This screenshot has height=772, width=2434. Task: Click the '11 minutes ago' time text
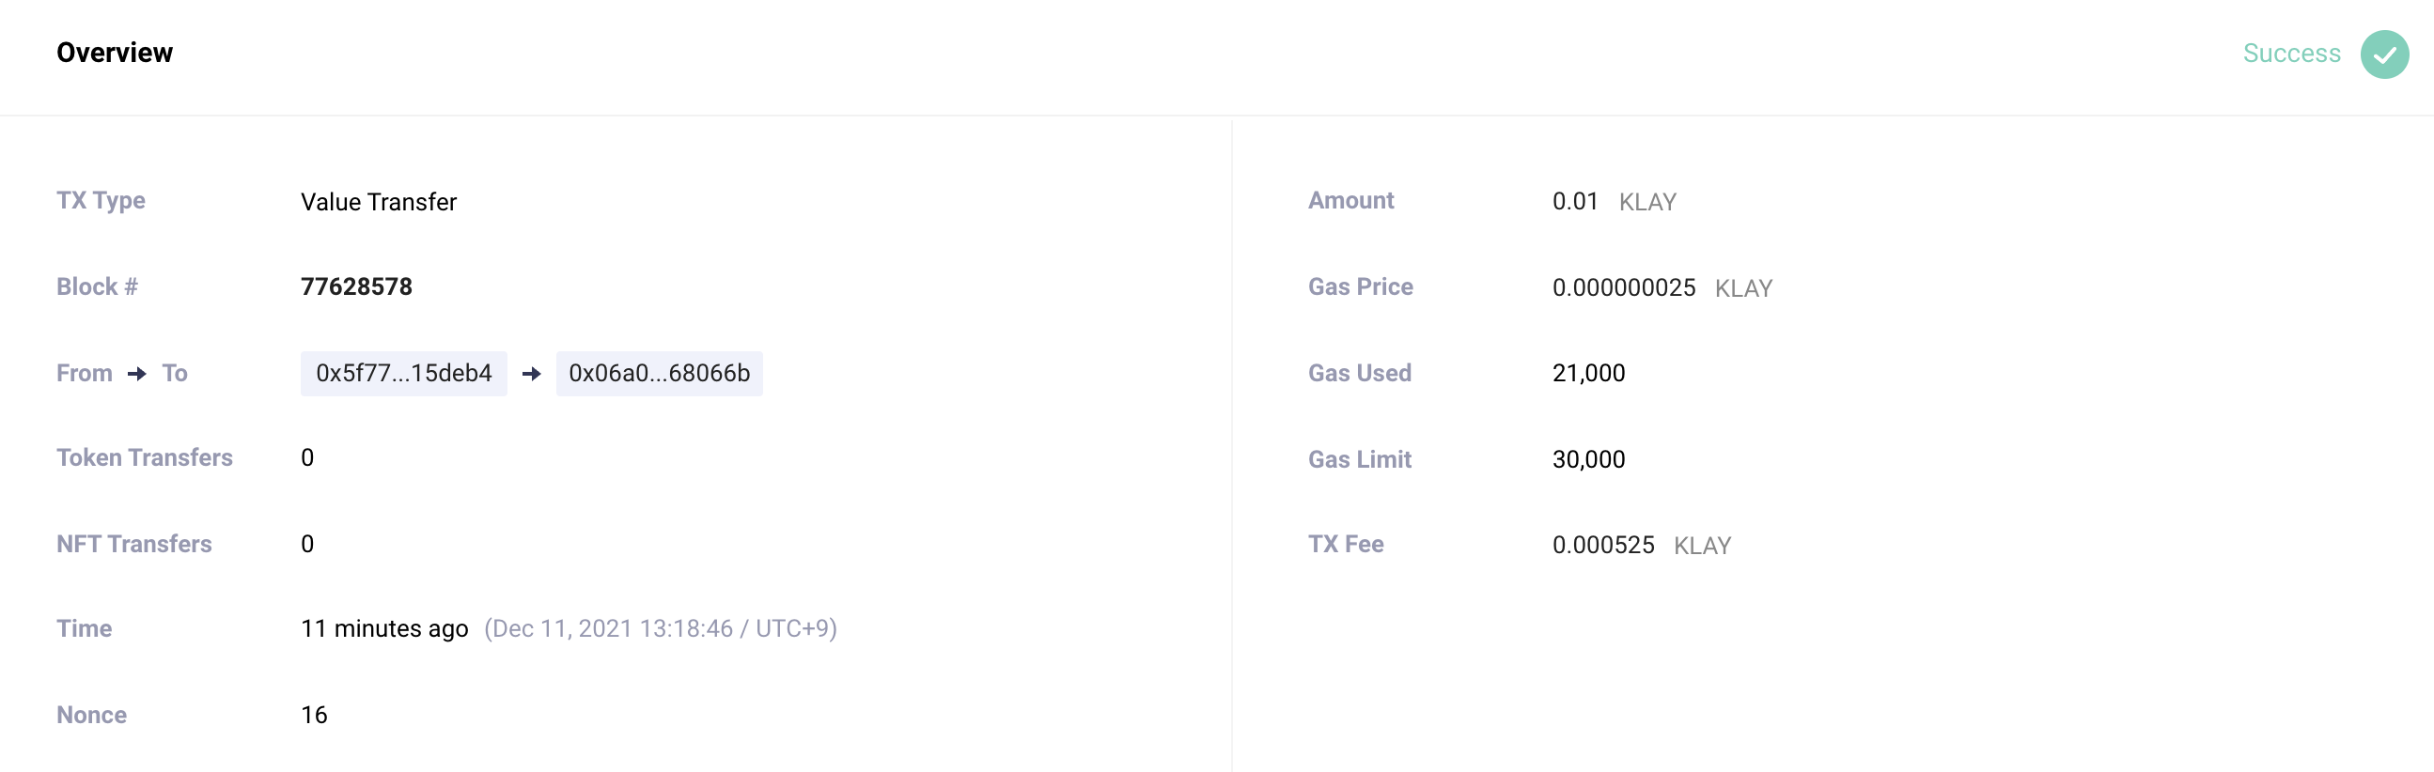(383, 628)
